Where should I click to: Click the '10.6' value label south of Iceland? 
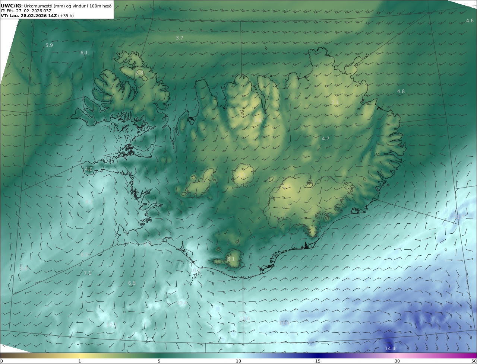point(245,319)
